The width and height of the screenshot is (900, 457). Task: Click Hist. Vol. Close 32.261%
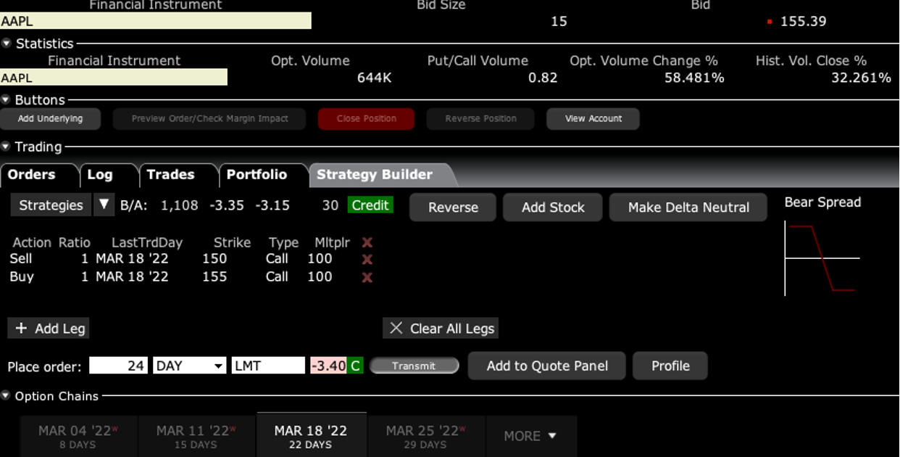pos(861,78)
